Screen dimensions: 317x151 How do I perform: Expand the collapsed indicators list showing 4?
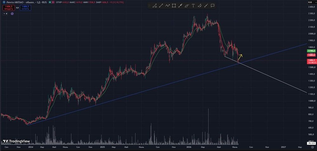click(x=5, y=14)
